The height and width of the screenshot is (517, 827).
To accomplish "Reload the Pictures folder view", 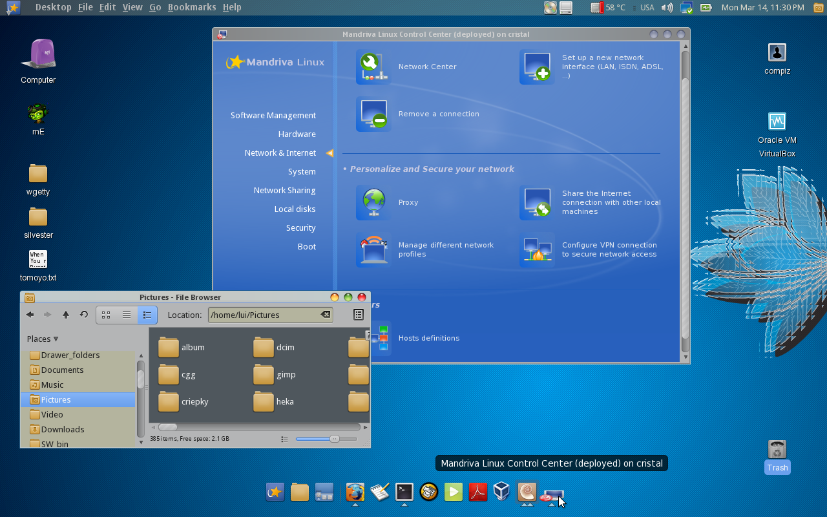I will pyautogui.click(x=84, y=315).
